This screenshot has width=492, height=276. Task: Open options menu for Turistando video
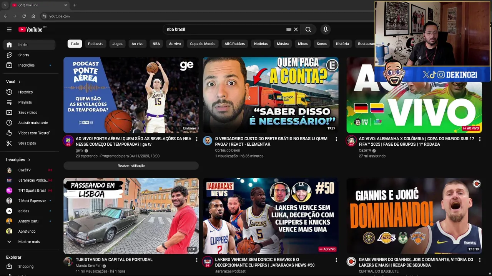point(196,260)
